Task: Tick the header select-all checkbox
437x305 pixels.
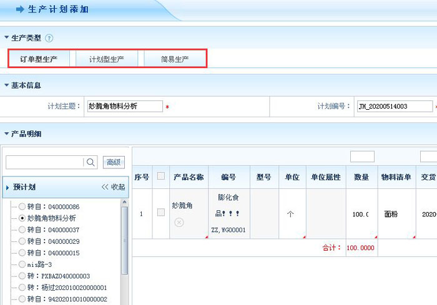Action: [161, 177]
